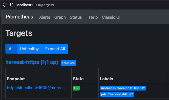Click the shield icon in address bar
This screenshot has width=169, height=100.
[5, 5]
